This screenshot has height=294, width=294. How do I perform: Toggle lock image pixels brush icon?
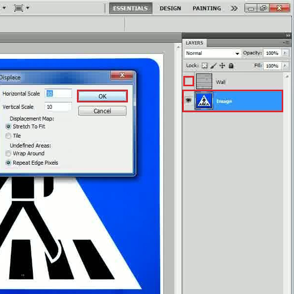tap(213, 66)
